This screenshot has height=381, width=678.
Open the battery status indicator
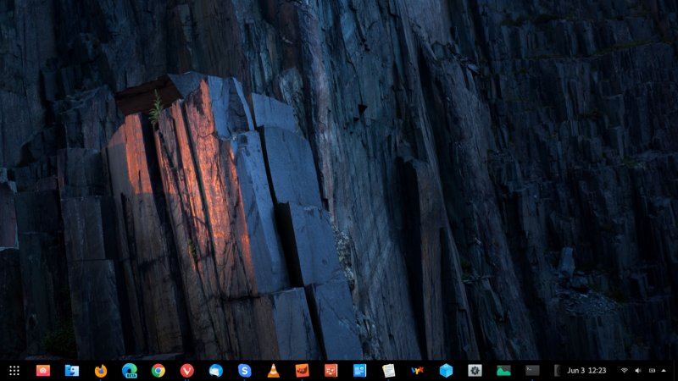[652, 371]
